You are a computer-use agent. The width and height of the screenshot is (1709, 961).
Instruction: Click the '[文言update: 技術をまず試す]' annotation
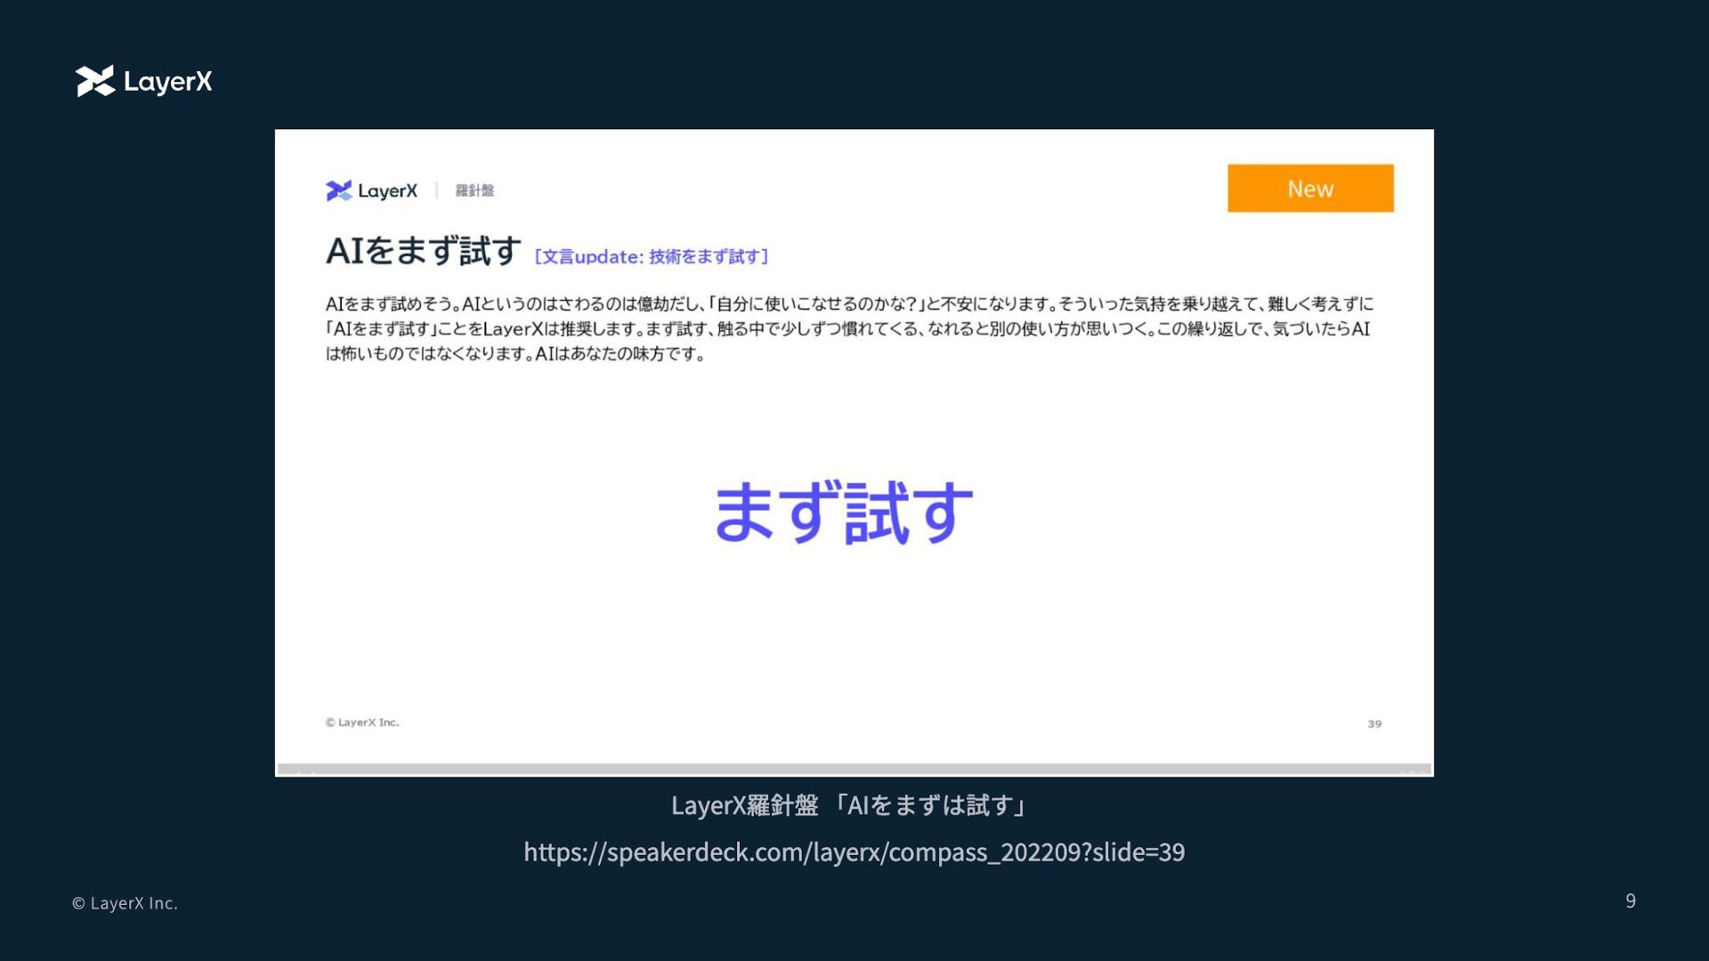tap(652, 256)
